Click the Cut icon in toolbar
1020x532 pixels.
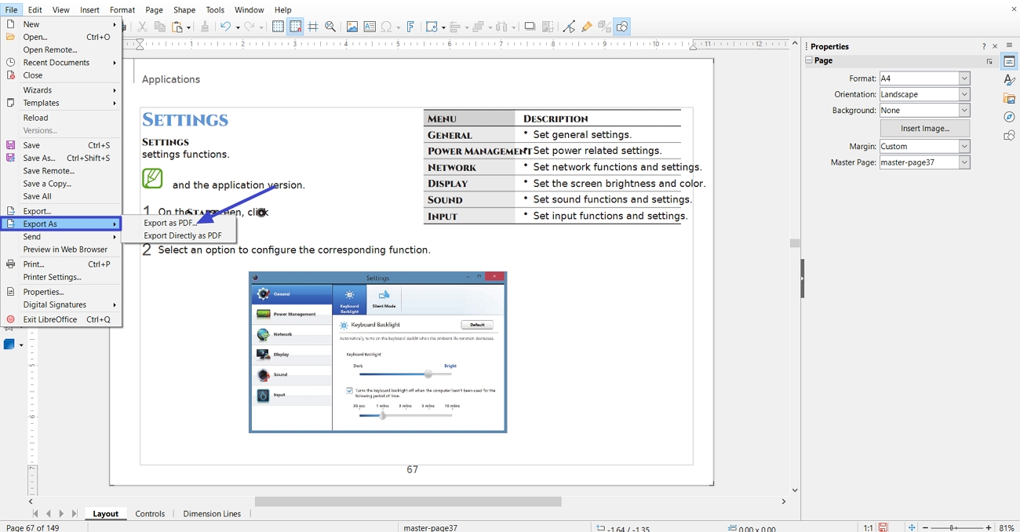tap(142, 27)
